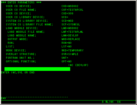The width and height of the screenshot is (137, 105).
Task: Click the 'USER CU LIBRARY DEVICE;' label
Action: tap(25, 17)
